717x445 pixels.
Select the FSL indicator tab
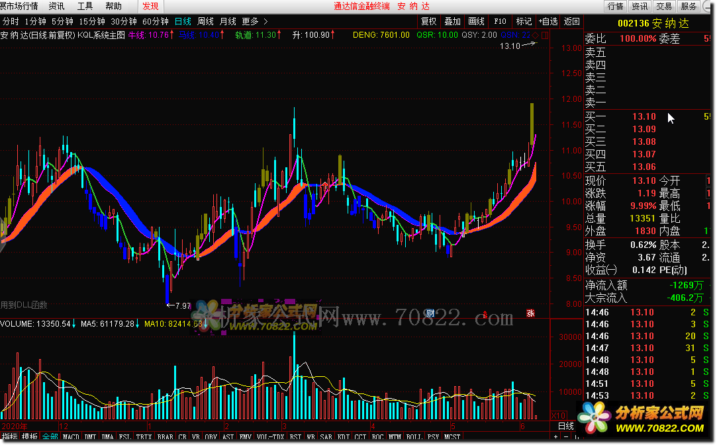pos(125,437)
